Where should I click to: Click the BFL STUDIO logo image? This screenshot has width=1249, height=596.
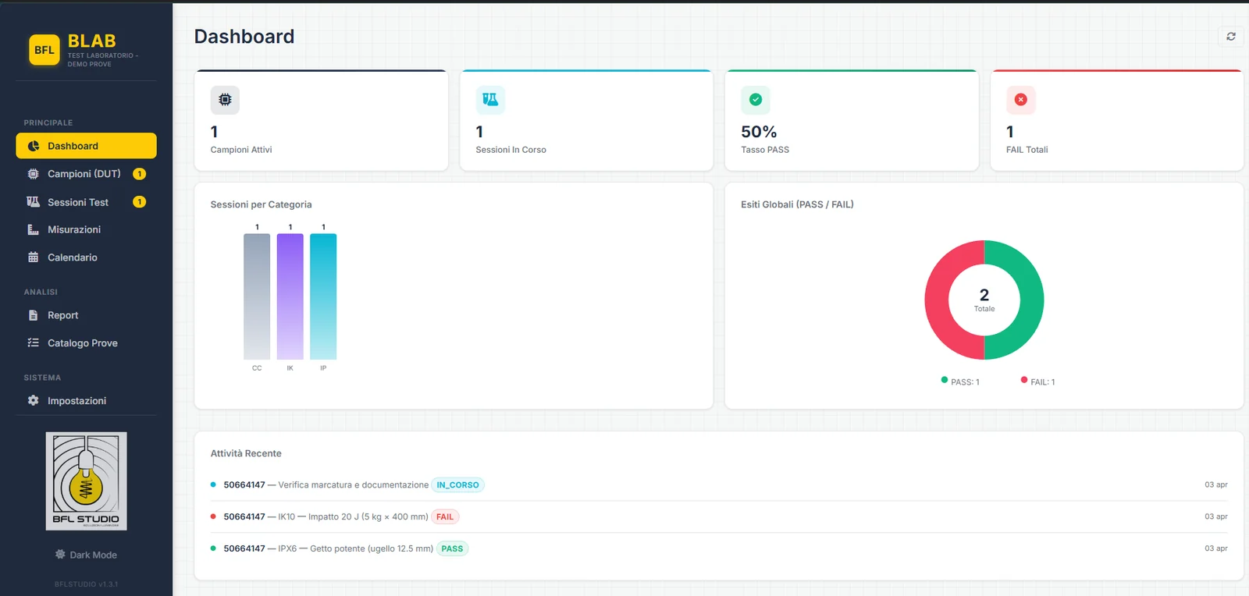(x=86, y=481)
